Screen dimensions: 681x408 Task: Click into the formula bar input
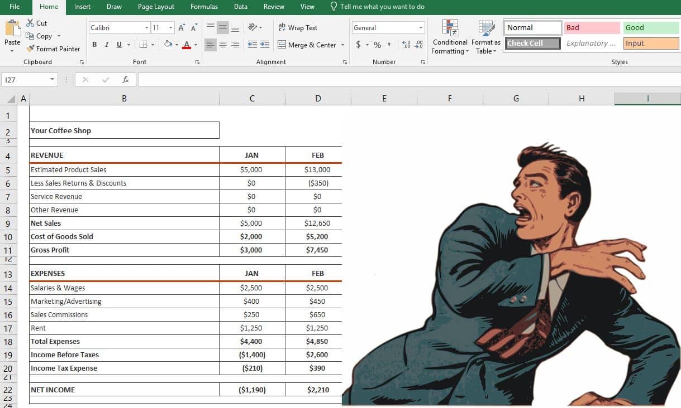pos(409,80)
